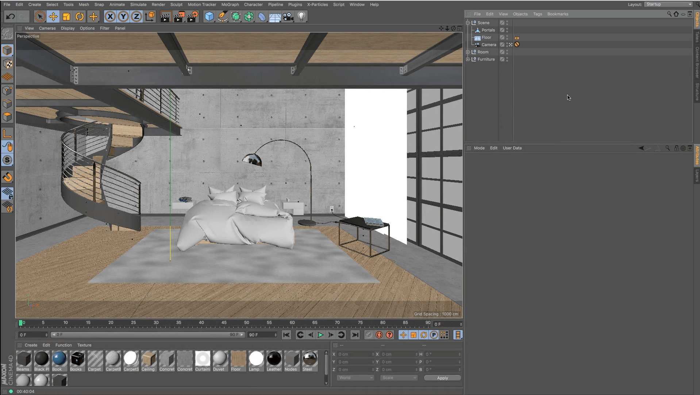700x395 pixels.
Task: Click the Undo arrow icon
Action: pyautogui.click(x=10, y=17)
